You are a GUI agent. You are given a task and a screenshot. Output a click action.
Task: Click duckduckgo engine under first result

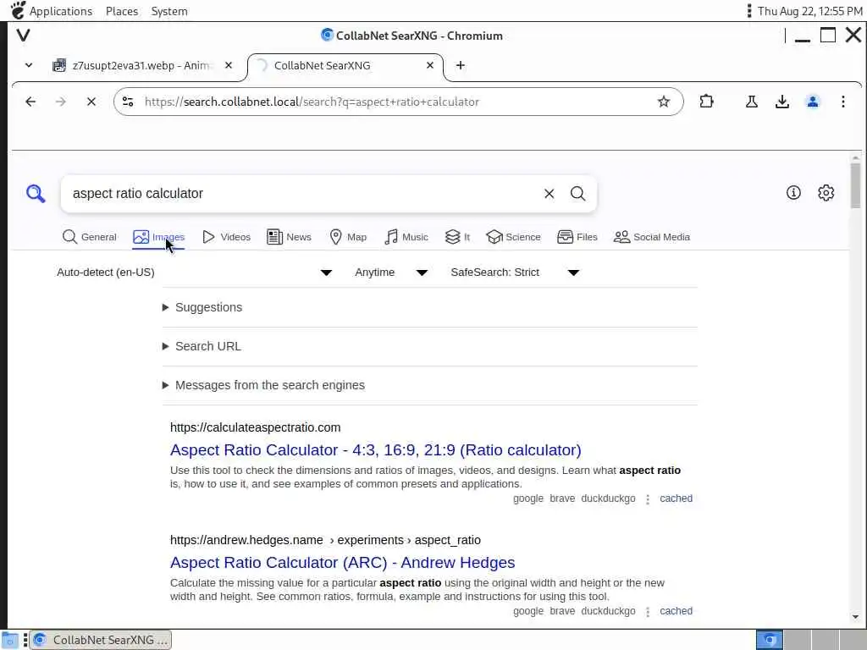pyautogui.click(x=608, y=499)
